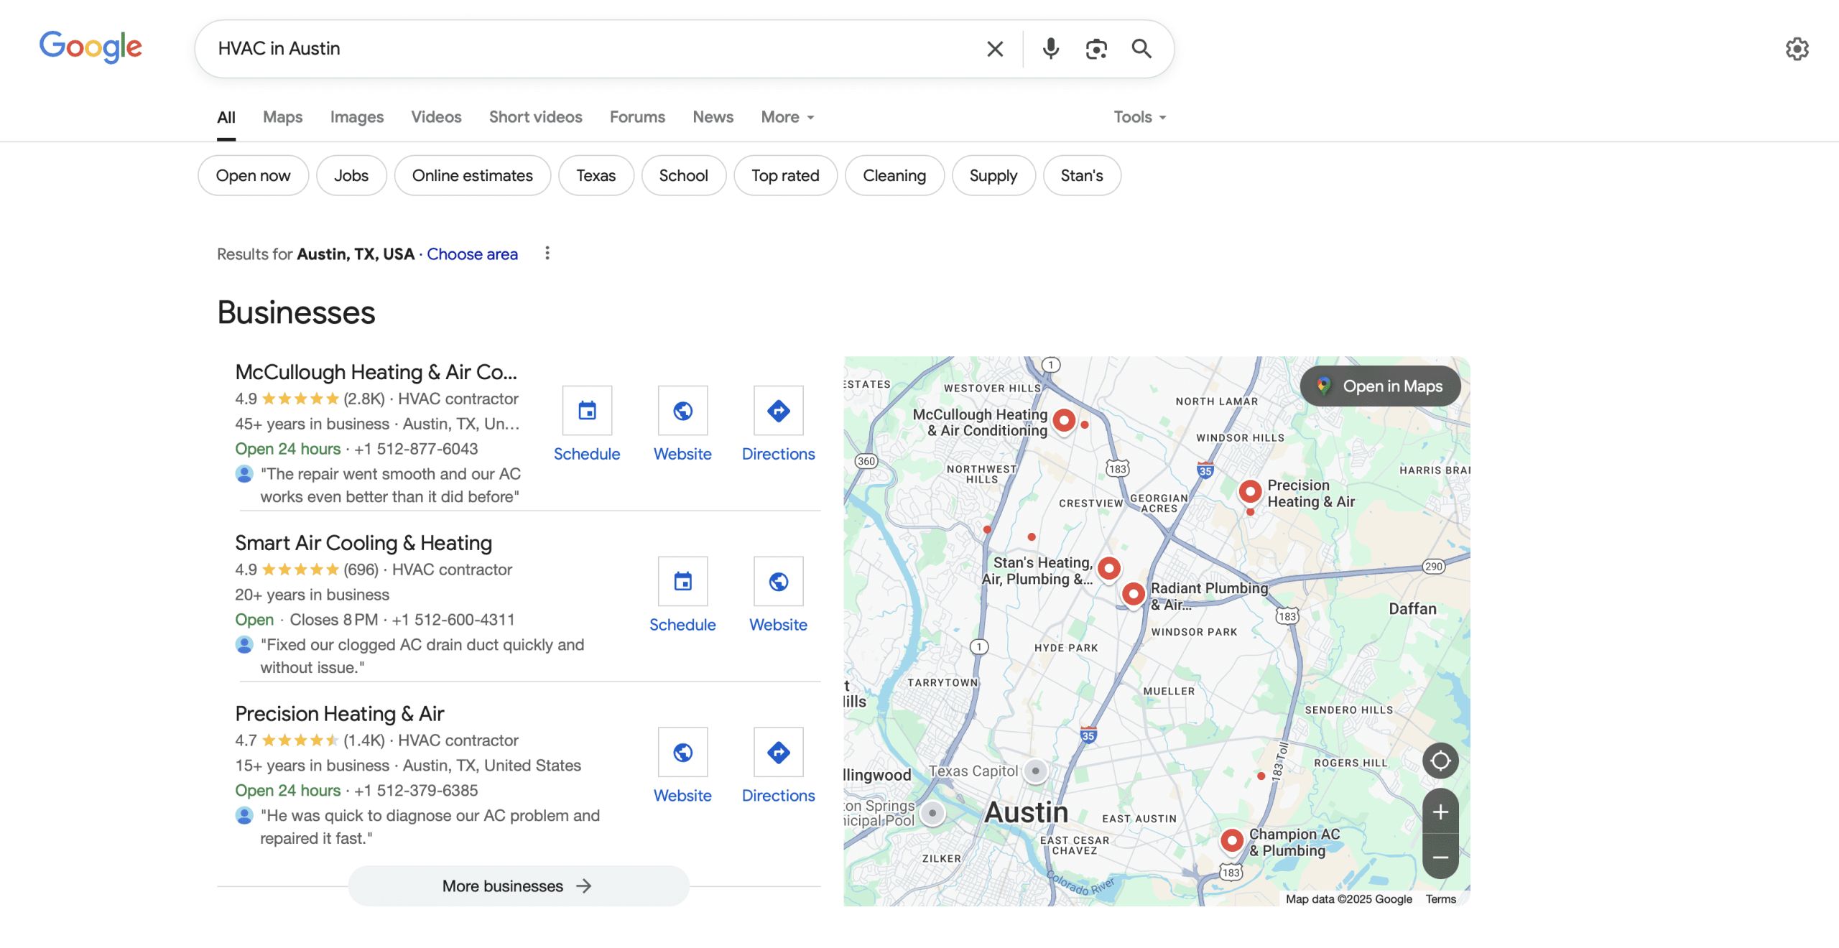Switch to the Maps tab
Screen dimensions: 1839x948
(282, 116)
